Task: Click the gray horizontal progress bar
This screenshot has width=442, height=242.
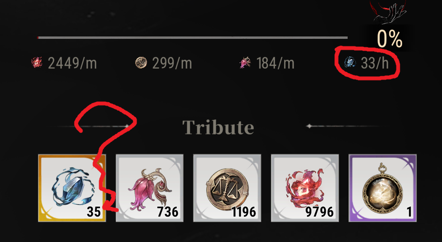Action: [193, 37]
